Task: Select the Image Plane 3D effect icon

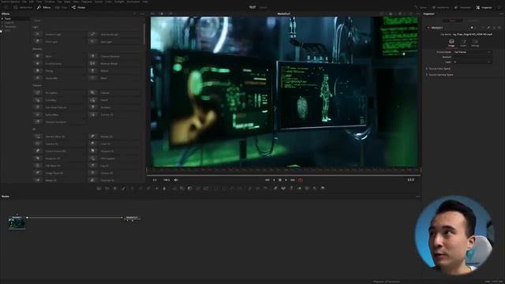Action: [x=38, y=173]
